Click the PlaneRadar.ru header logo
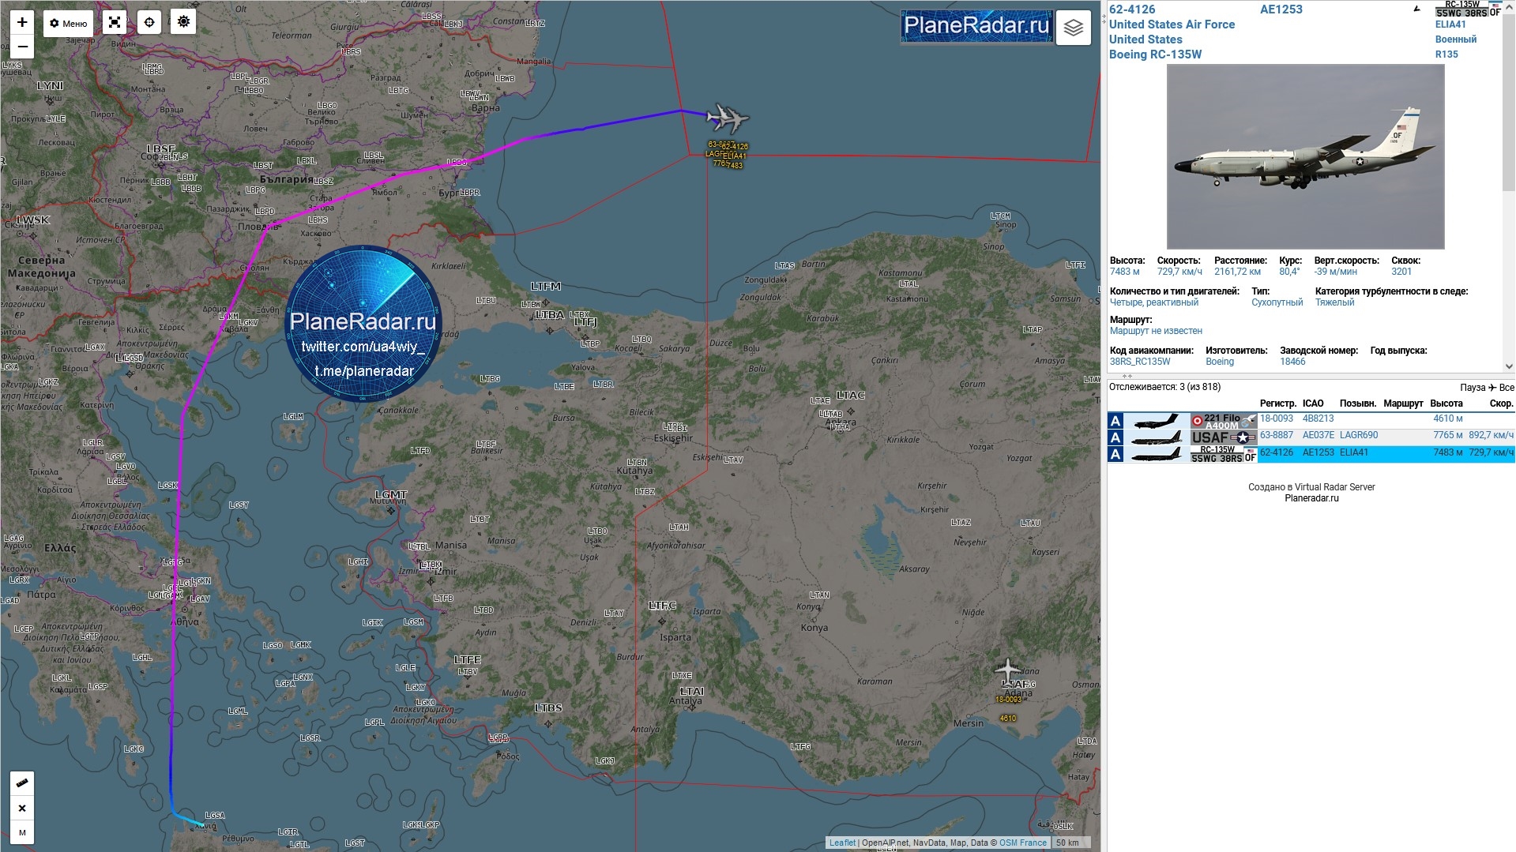Screen dimensions: 1516x852 click(x=976, y=25)
